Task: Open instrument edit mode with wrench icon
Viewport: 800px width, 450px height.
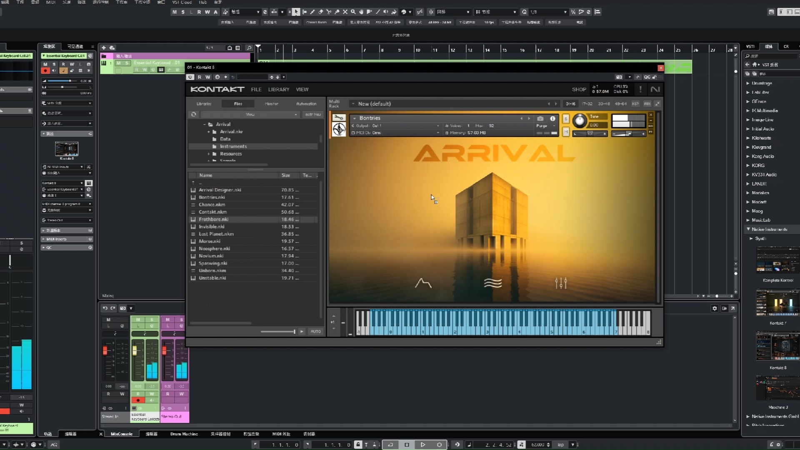Action: pyautogui.click(x=338, y=118)
